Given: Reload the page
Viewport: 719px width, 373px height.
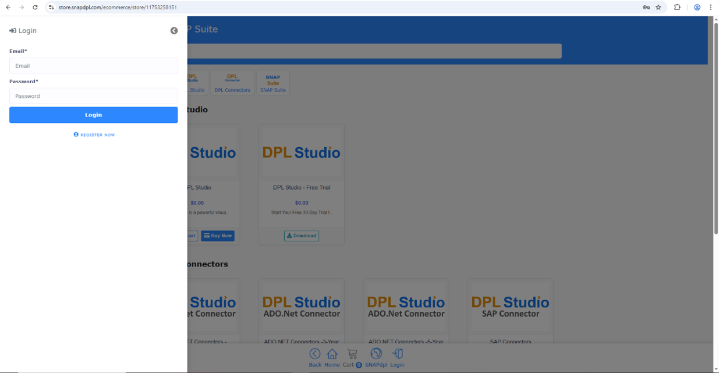Looking at the screenshot, I should [35, 8].
